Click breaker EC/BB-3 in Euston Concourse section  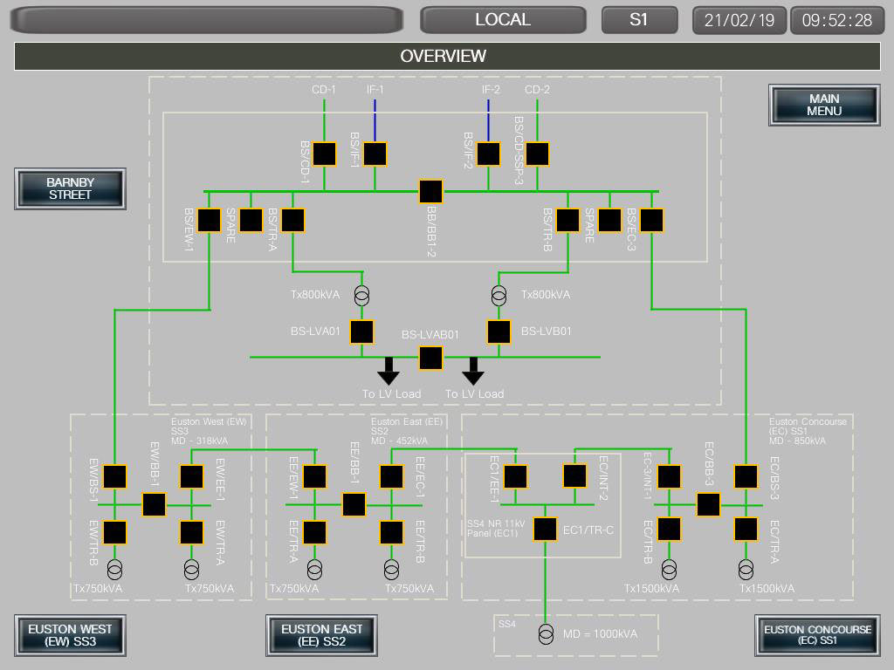pyautogui.click(x=707, y=504)
